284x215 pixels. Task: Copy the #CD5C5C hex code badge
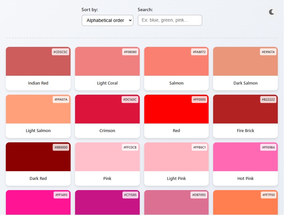pyautogui.click(x=61, y=52)
